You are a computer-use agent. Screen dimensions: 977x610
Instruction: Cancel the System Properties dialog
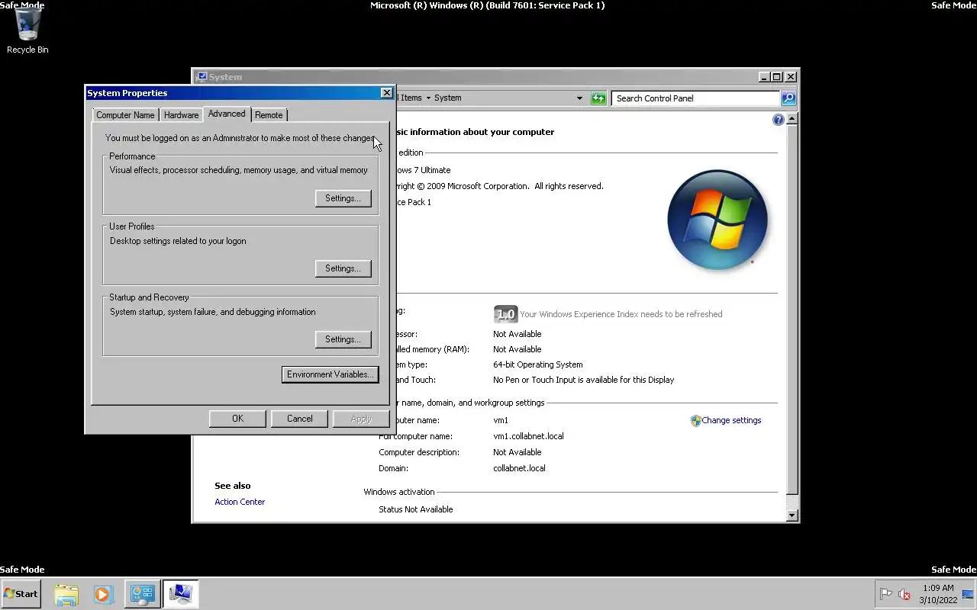click(x=299, y=419)
